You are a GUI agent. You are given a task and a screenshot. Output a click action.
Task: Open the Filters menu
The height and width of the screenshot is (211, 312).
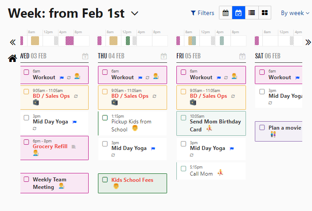pyautogui.click(x=202, y=13)
